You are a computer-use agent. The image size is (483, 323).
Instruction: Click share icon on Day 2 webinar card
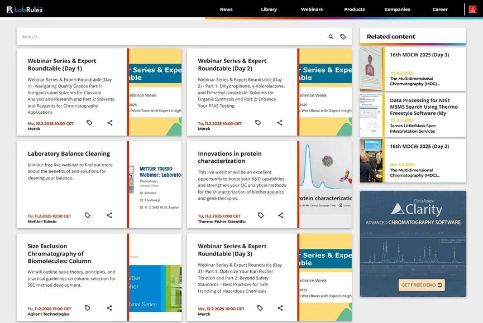(280, 123)
